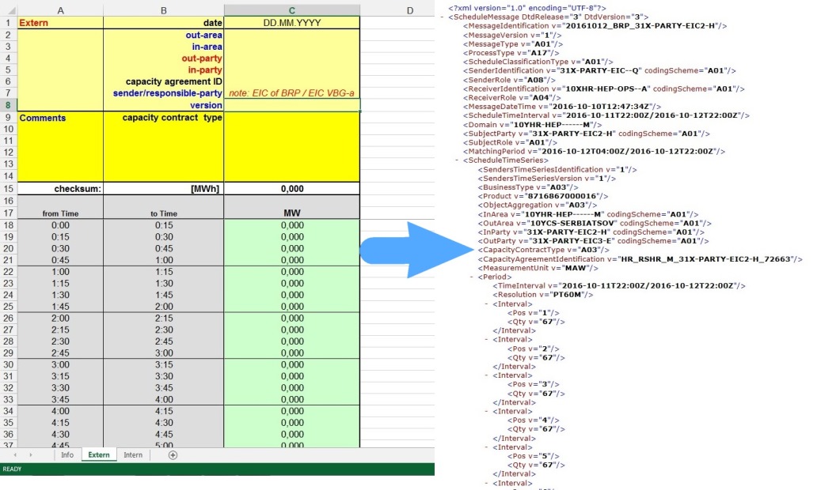Image resolution: width=821 pixels, height=490 pixels.
Task: Click the from Time cell '3:15'
Action: point(60,376)
